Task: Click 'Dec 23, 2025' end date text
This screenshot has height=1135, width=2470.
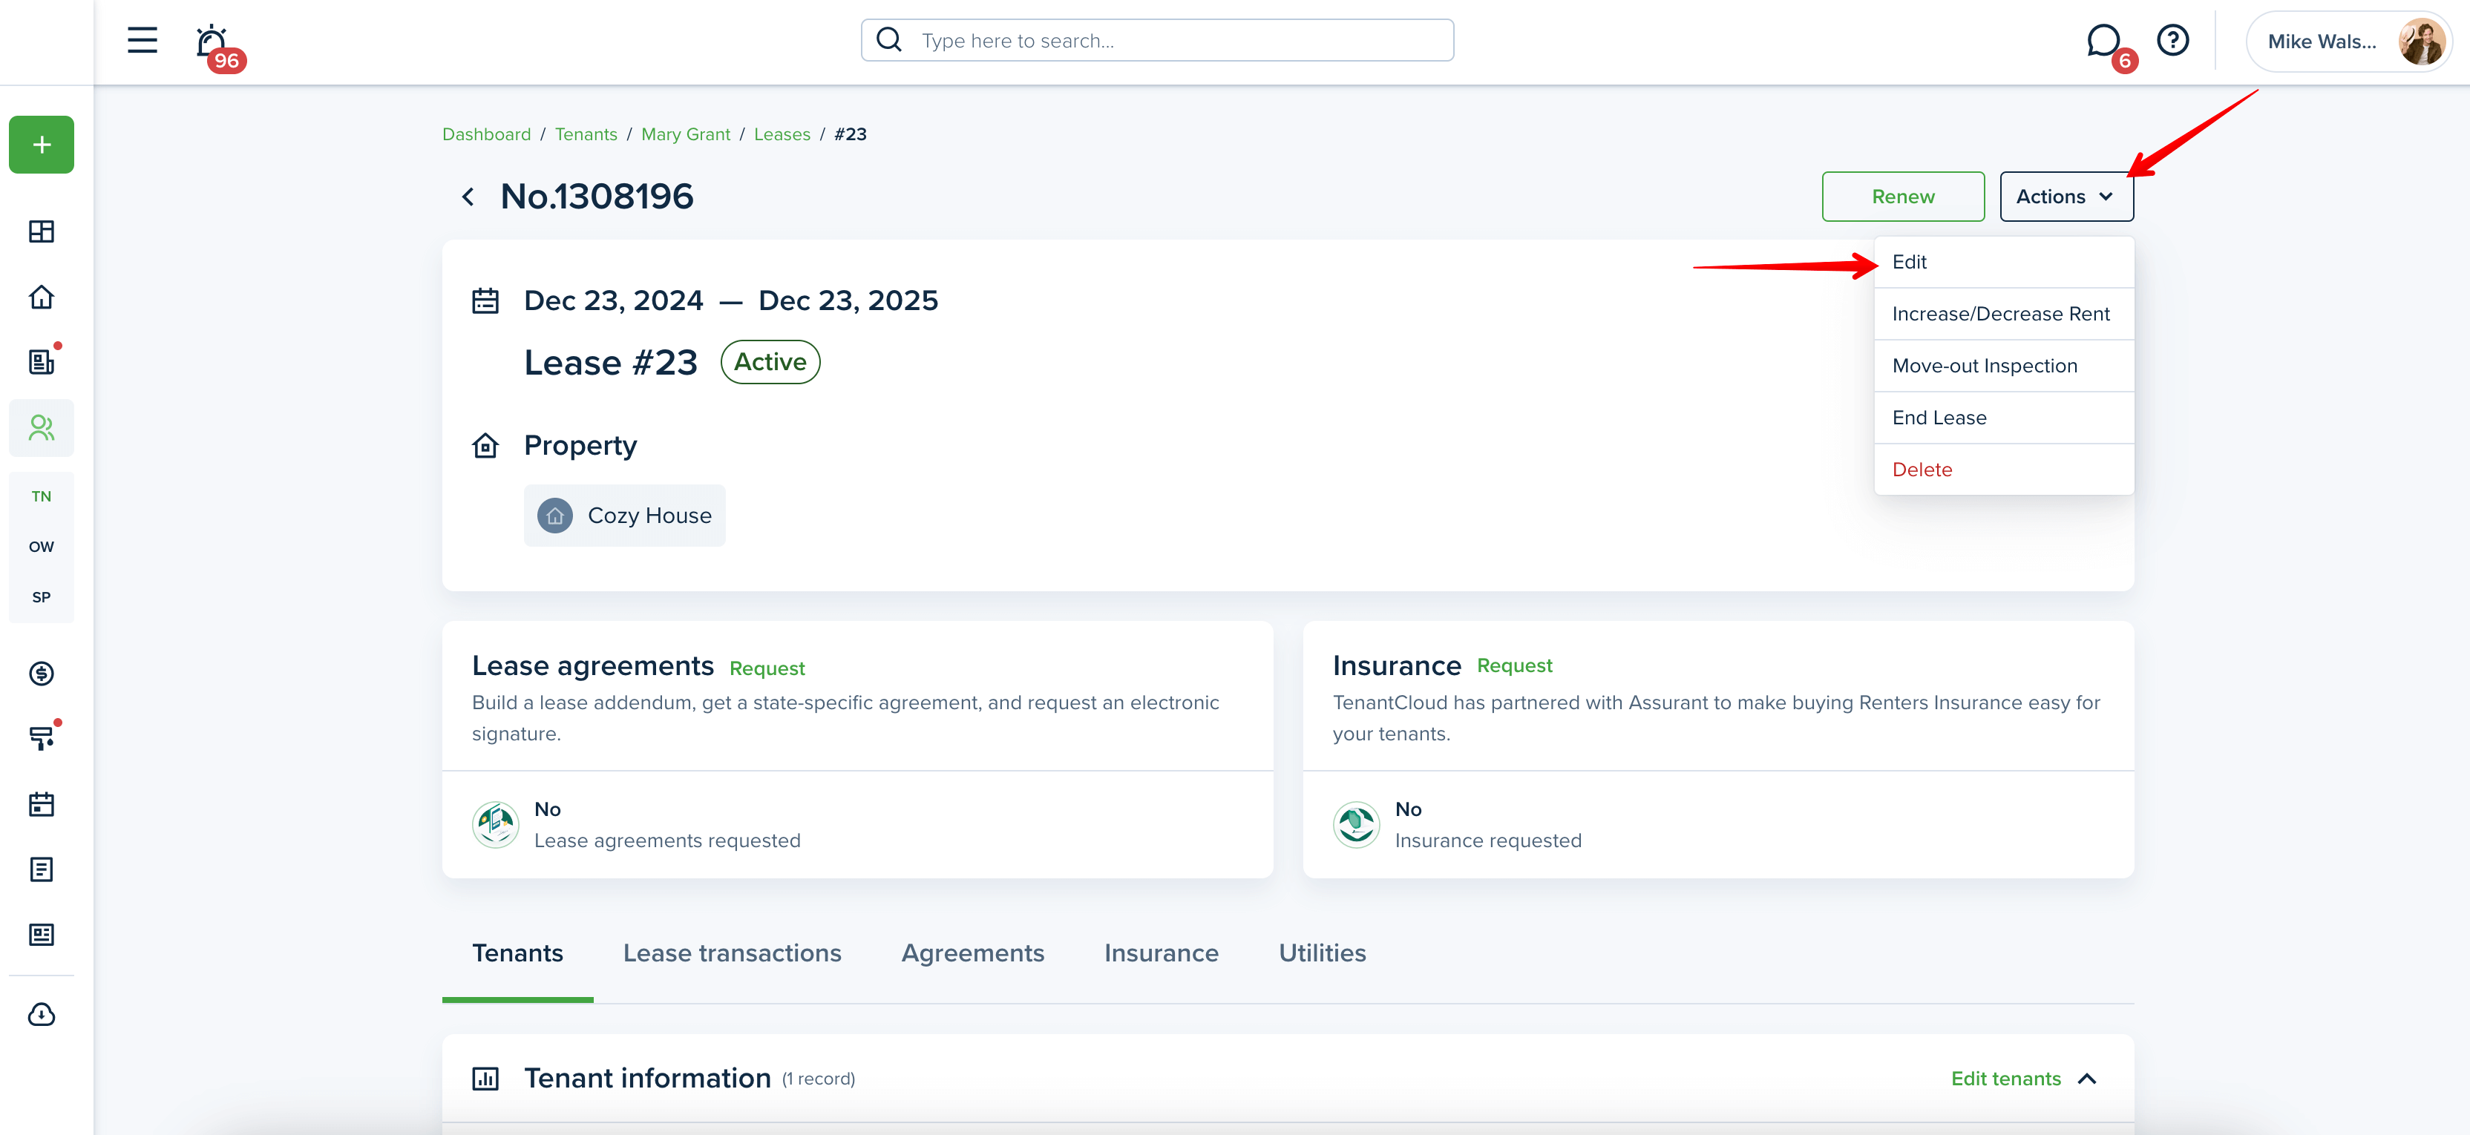Action: [848, 301]
